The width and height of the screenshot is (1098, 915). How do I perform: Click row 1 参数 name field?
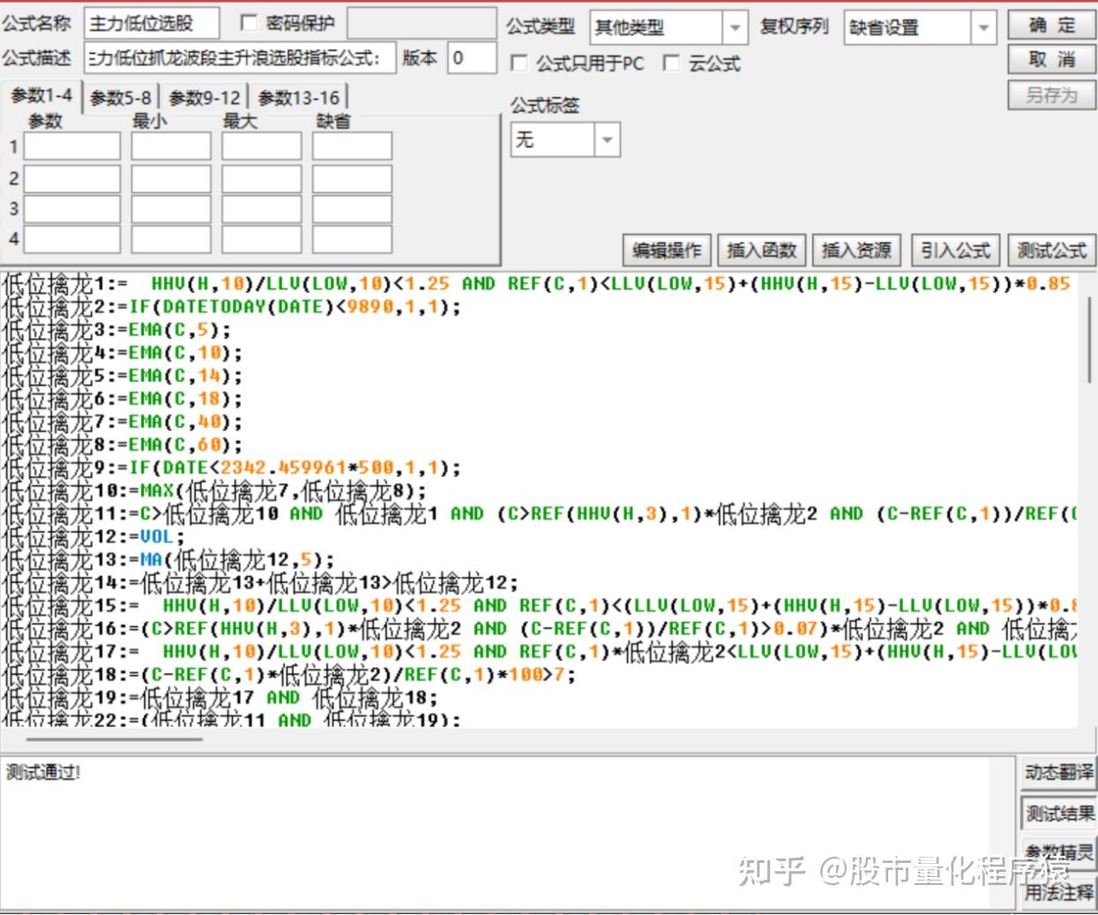[71, 146]
